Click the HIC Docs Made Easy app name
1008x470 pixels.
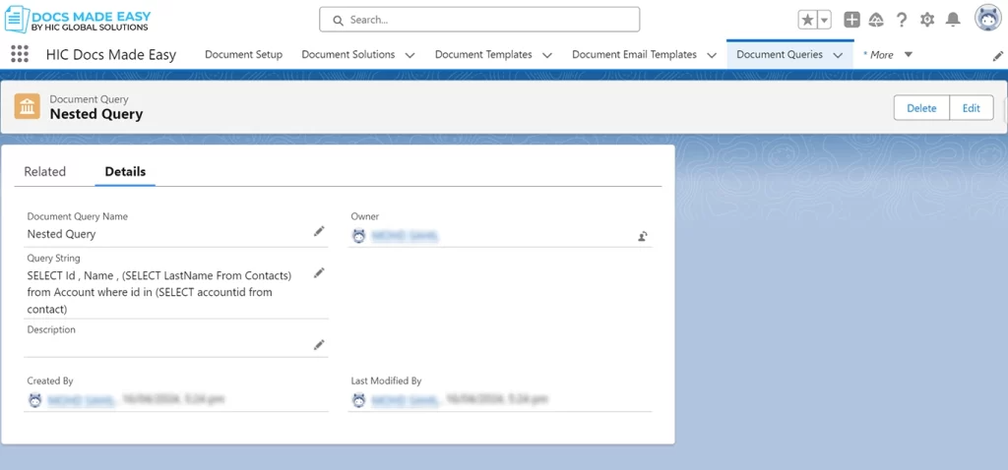click(111, 55)
